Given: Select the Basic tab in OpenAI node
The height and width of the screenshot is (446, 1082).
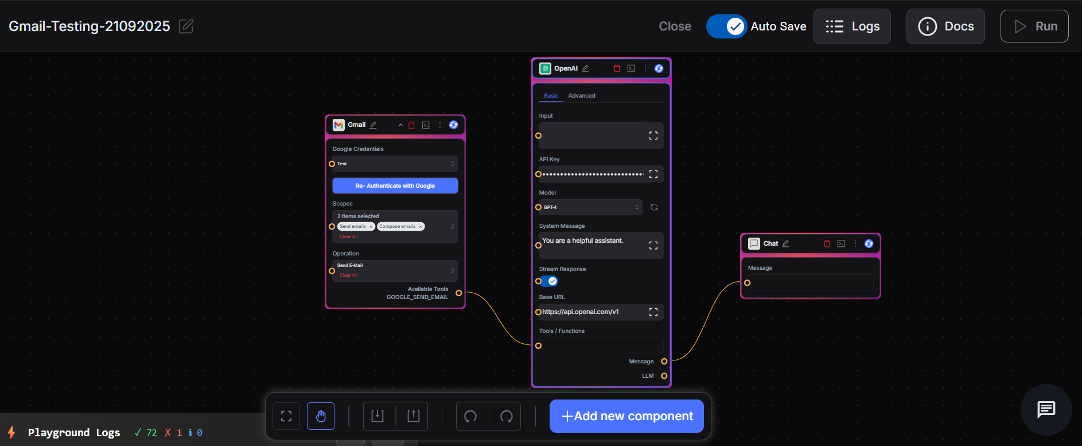Looking at the screenshot, I should tap(551, 96).
